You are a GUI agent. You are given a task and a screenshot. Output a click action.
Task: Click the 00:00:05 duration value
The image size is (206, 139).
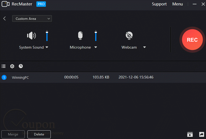pyautogui.click(x=71, y=77)
